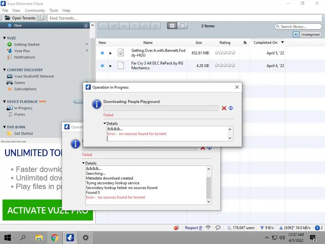The image size is (325, 244).
Task: Open File Explorer from the taskbar
Action: [39, 238]
